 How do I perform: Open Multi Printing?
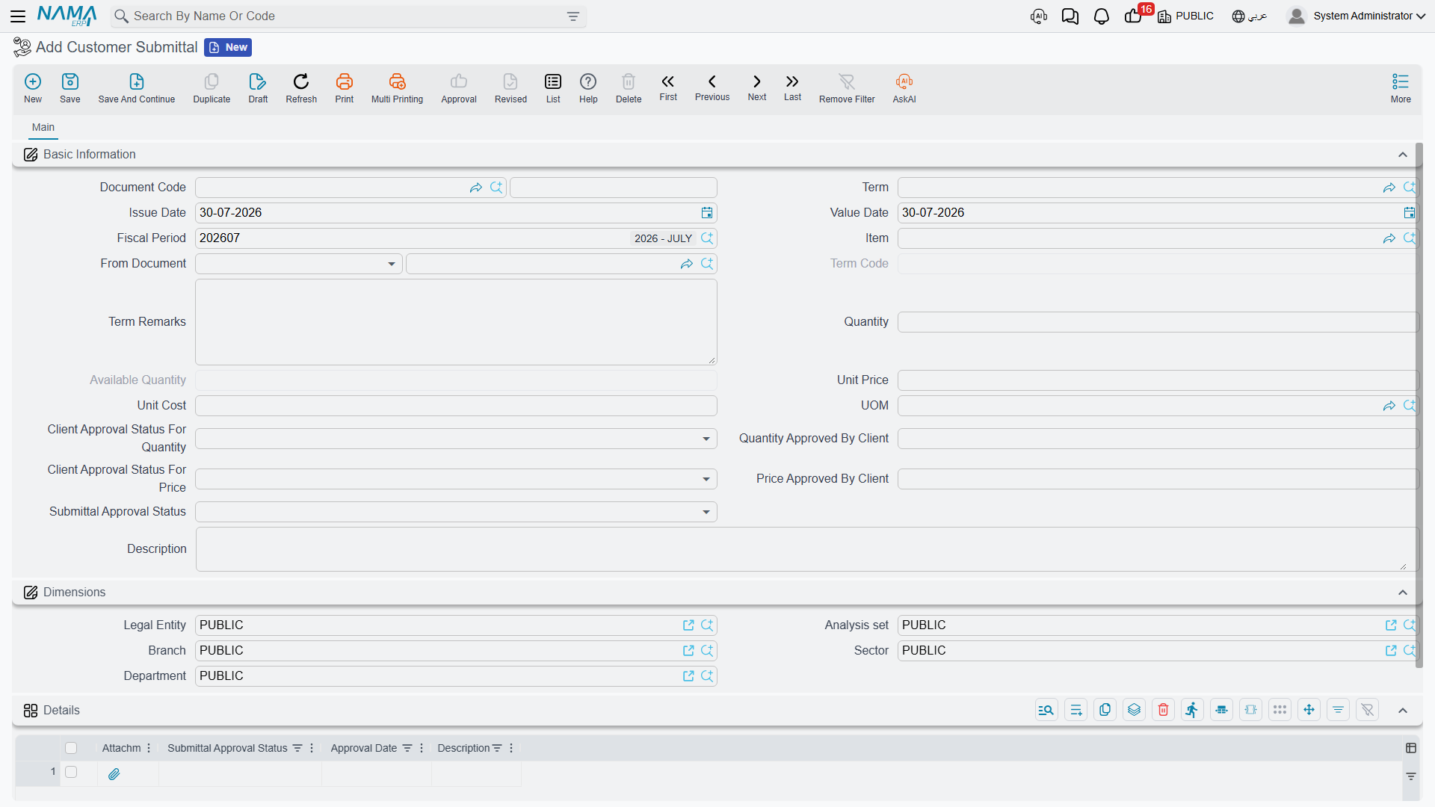tap(397, 88)
